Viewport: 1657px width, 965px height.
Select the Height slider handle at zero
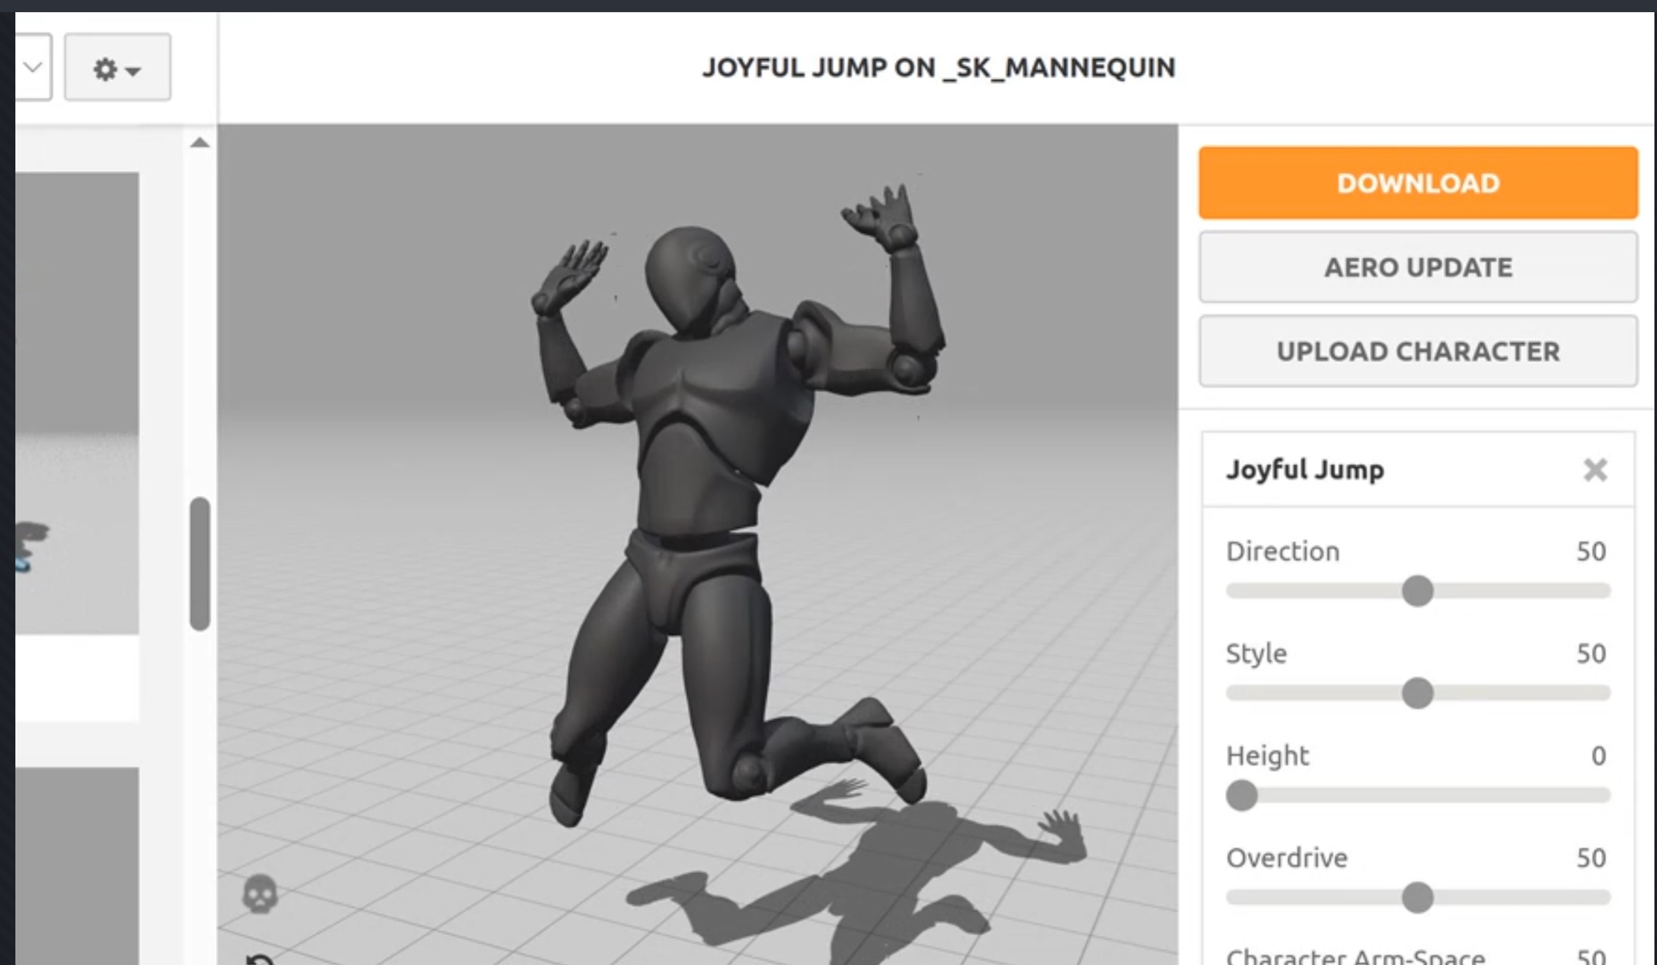(x=1241, y=795)
